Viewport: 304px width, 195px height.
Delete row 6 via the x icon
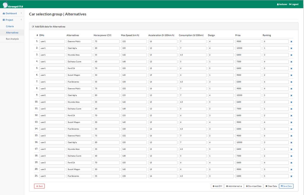click(291, 75)
